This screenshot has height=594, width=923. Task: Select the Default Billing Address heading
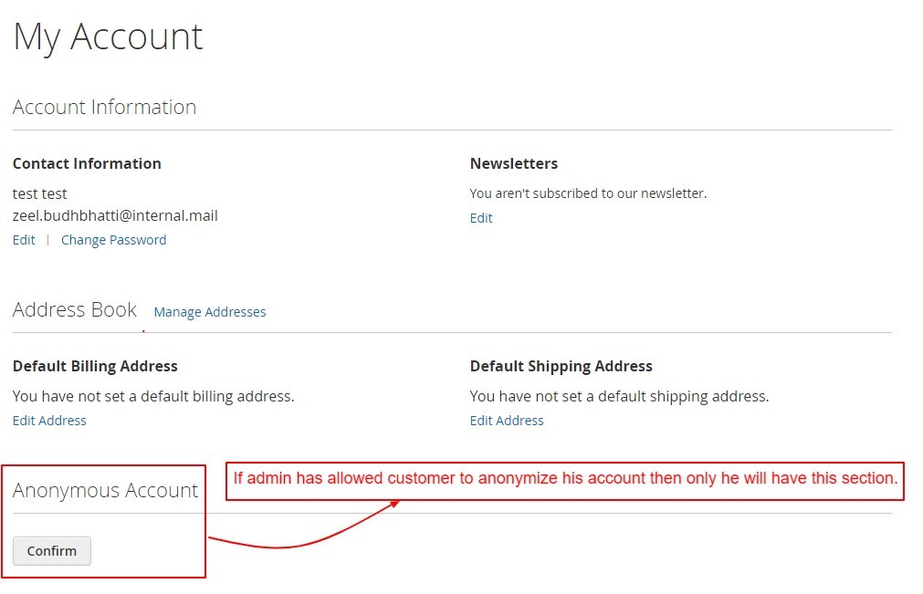tap(95, 366)
